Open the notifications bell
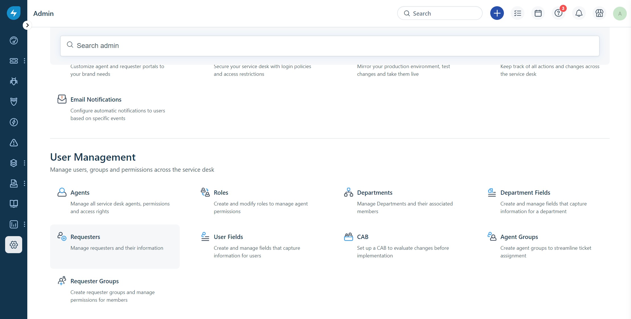Screen dimensions: 631x319 (x=579, y=13)
